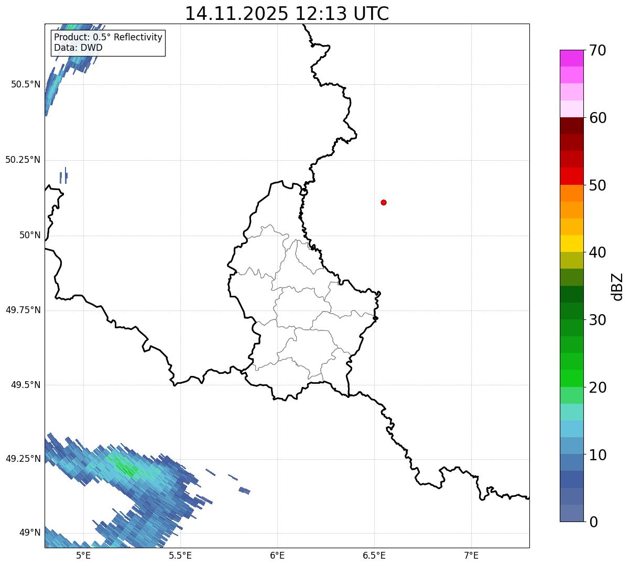Screen dimensions: 630x566
Task: Click the 49.25°N latitude label
Action: (23, 459)
